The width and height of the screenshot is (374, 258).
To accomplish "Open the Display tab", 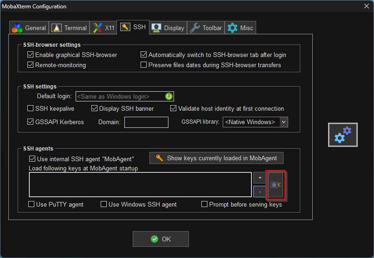I will (168, 28).
